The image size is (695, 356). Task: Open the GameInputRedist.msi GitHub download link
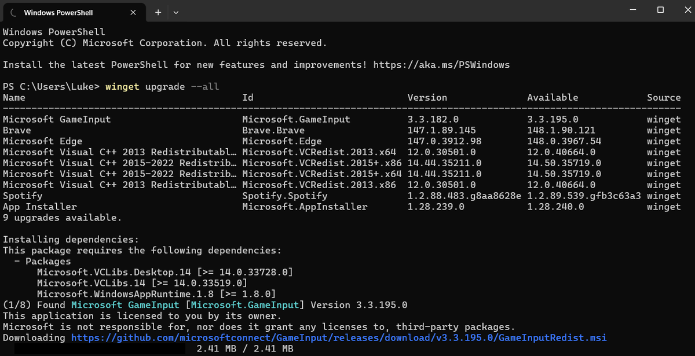(x=339, y=337)
